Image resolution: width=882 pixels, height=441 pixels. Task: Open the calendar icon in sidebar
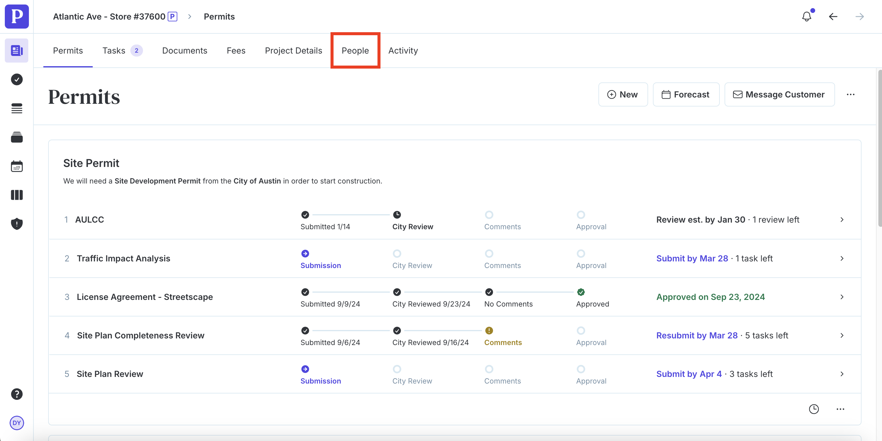click(17, 166)
